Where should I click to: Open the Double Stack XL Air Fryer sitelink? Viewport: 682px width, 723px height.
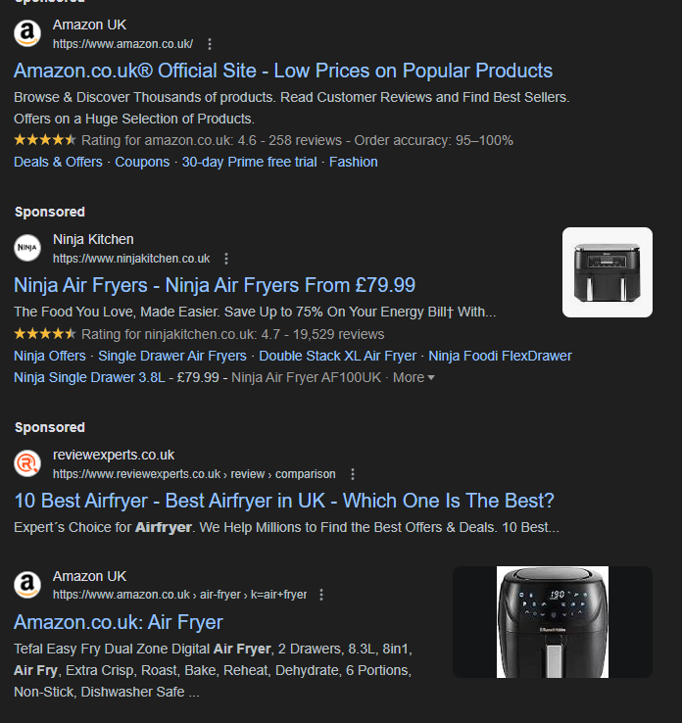(x=337, y=356)
